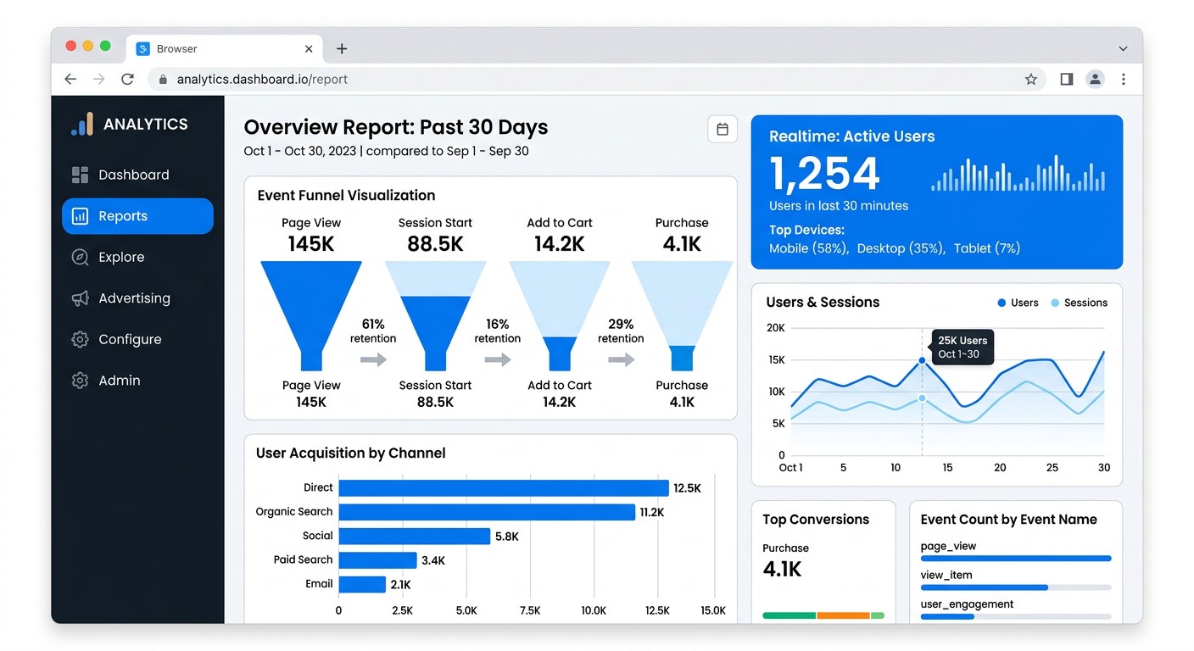1194x651 pixels.
Task: Click the highlighted Users data point
Action: tap(922, 360)
